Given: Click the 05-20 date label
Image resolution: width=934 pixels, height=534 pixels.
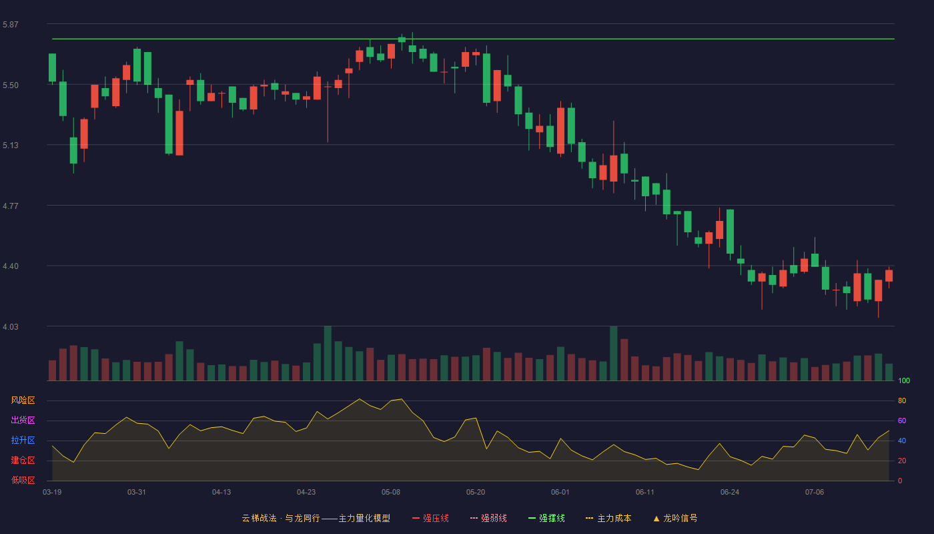Looking at the screenshot, I should (476, 492).
